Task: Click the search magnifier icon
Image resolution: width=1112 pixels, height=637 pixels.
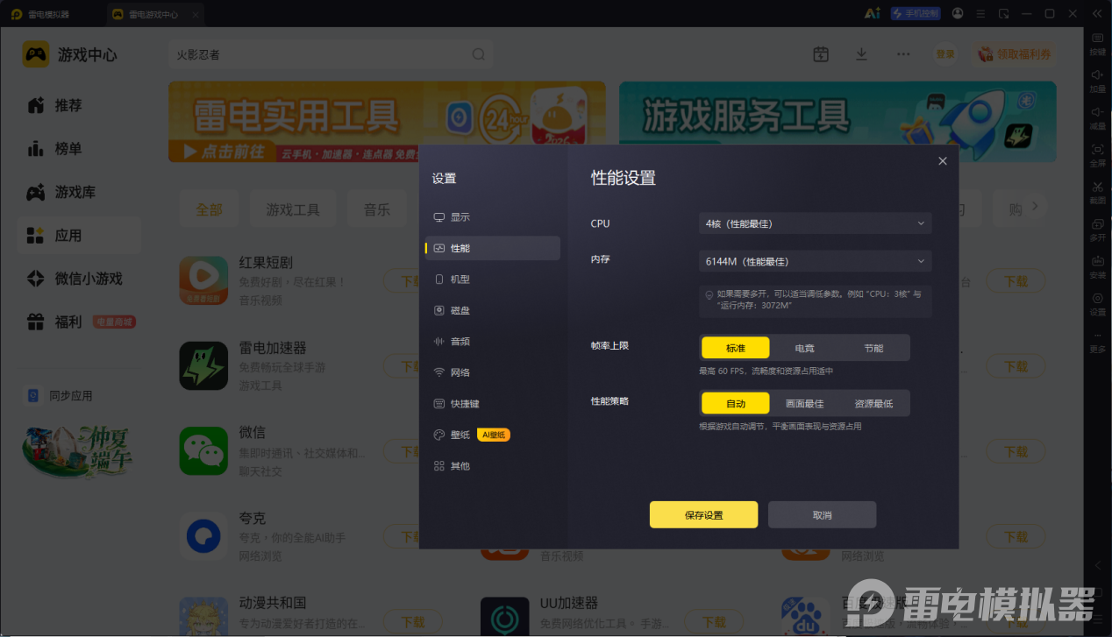Action: coord(479,54)
